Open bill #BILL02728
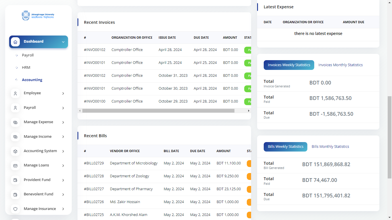Screen dimensions: 392x220 (x=94, y=176)
